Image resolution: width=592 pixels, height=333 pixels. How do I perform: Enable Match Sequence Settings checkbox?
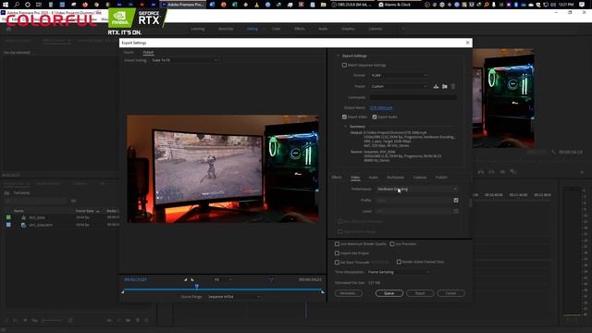(344, 66)
